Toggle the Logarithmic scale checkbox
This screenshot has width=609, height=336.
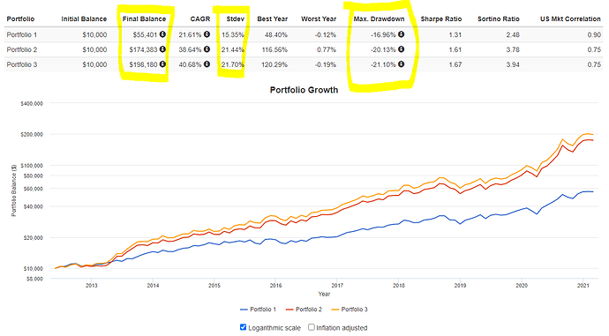click(x=243, y=327)
